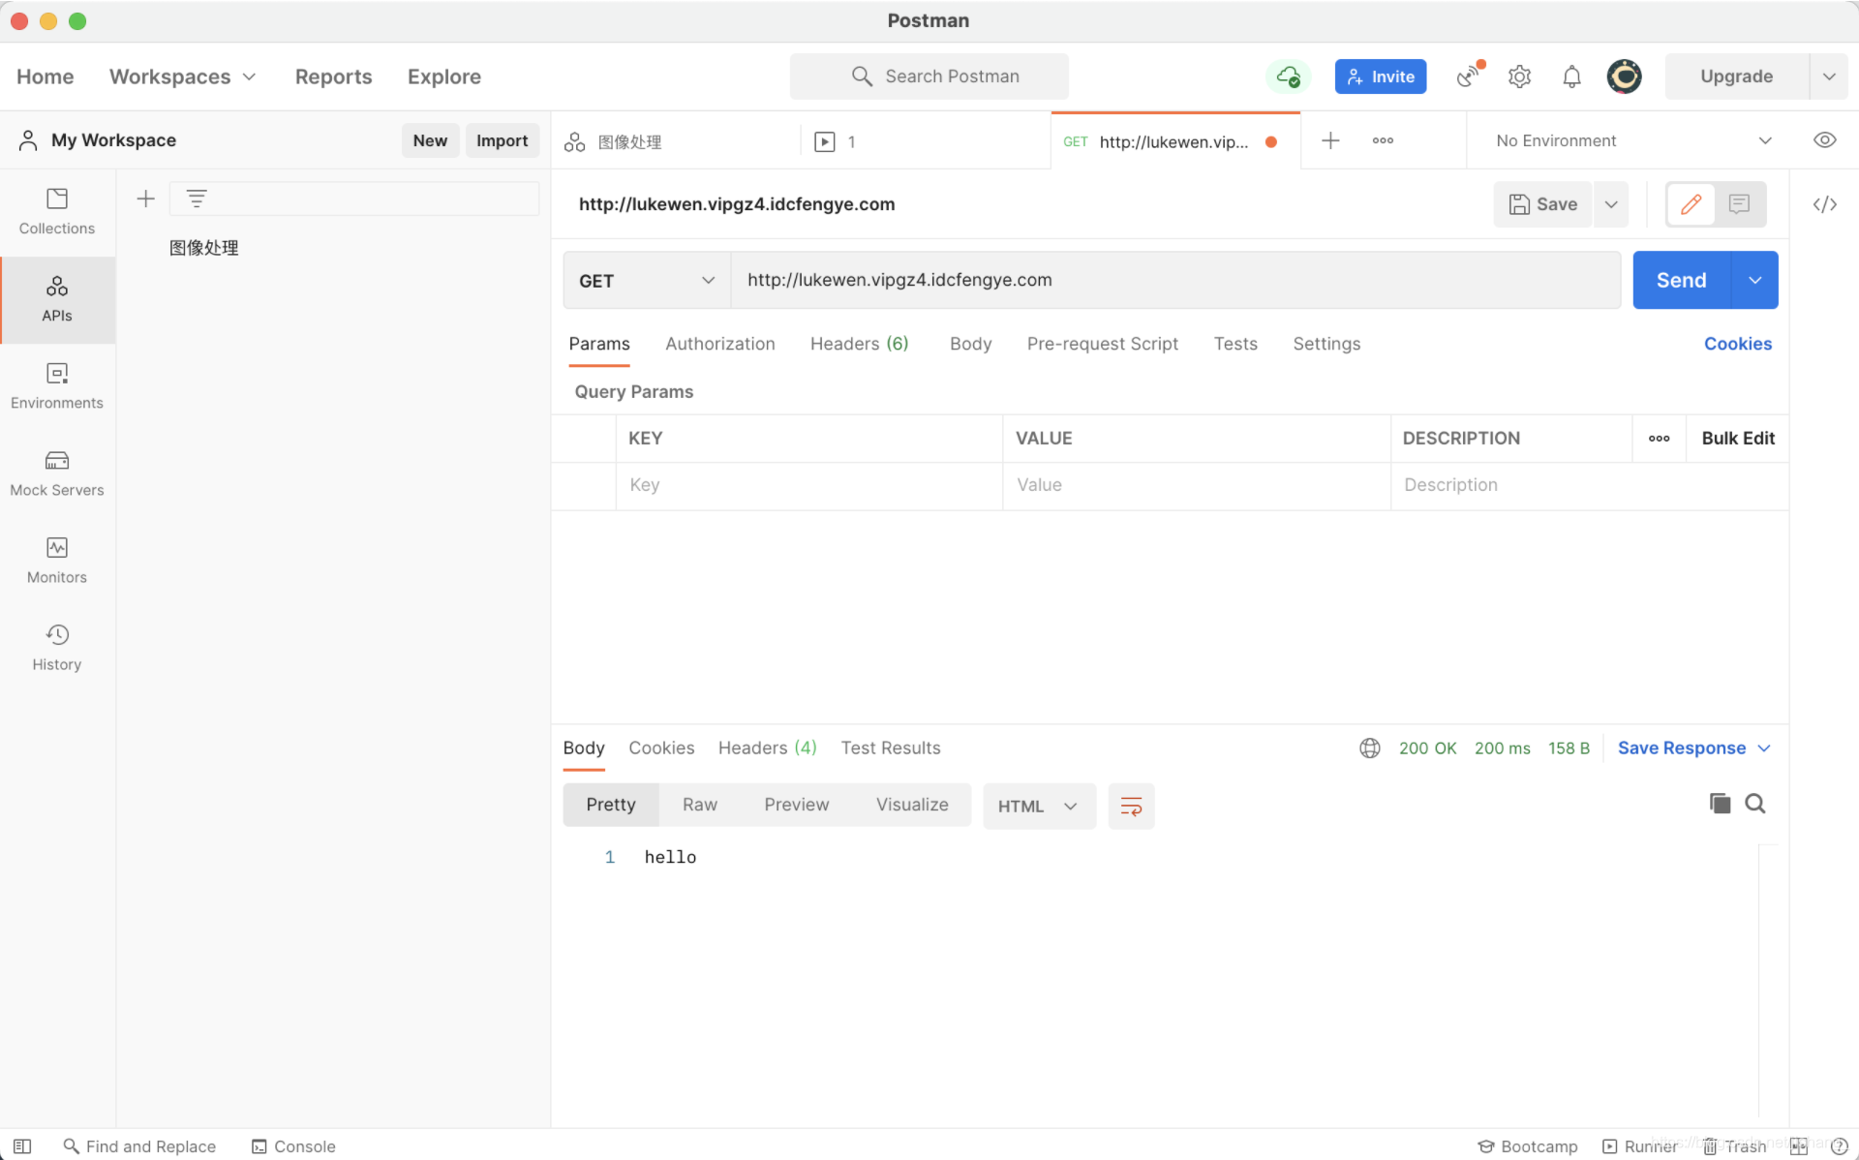
Task: Open the APIs sidebar panel
Action: click(x=57, y=299)
